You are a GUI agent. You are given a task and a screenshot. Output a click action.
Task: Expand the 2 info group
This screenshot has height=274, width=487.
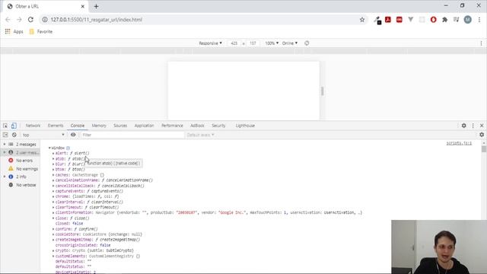click(x=5, y=177)
